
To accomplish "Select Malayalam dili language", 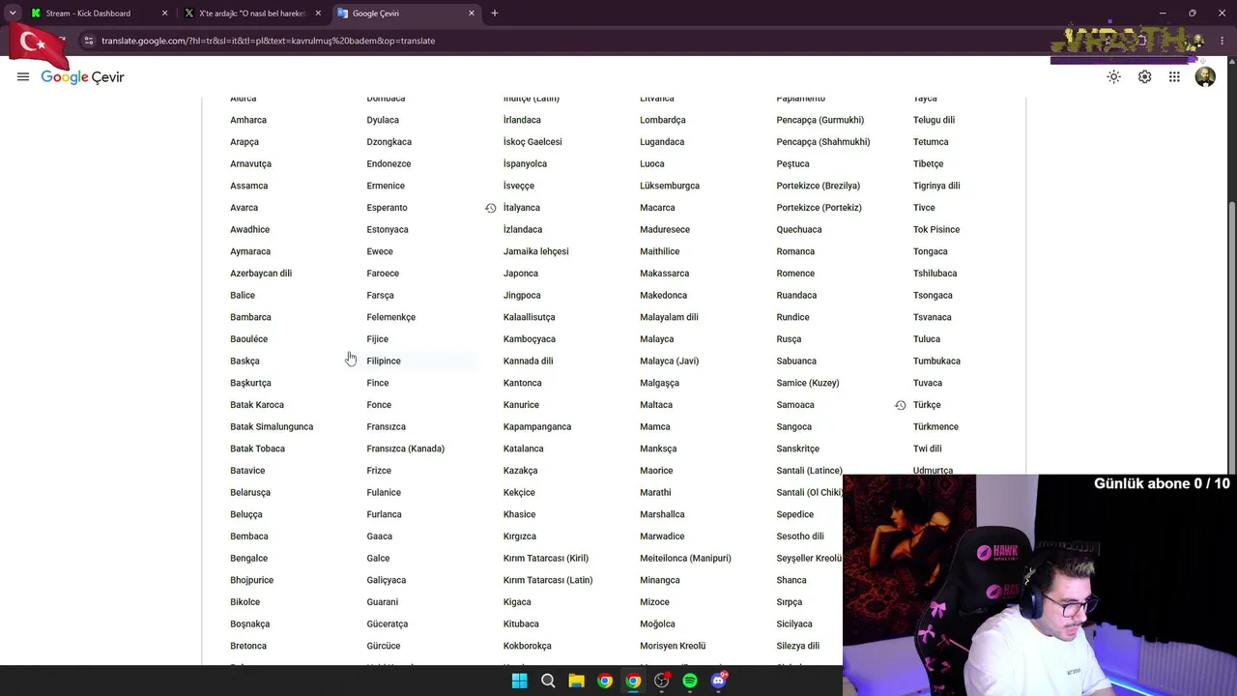I will [x=669, y=317].
